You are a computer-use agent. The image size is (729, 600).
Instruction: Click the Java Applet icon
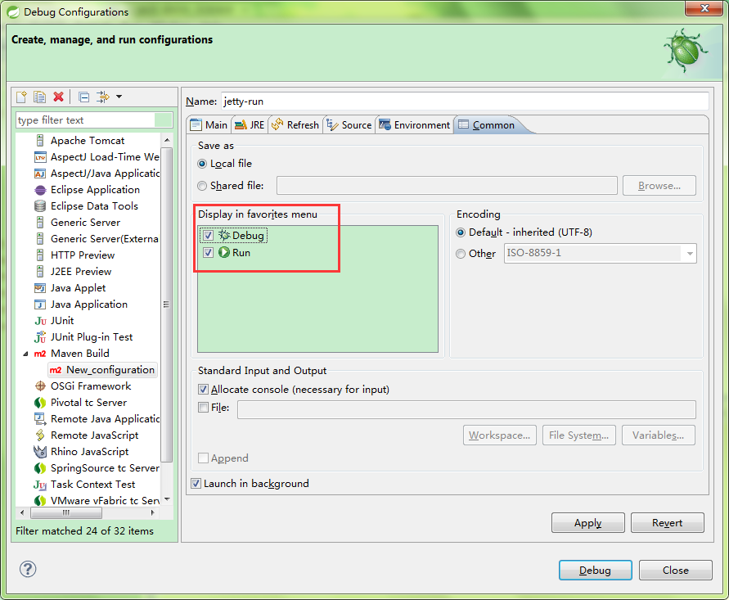(40, 288)
